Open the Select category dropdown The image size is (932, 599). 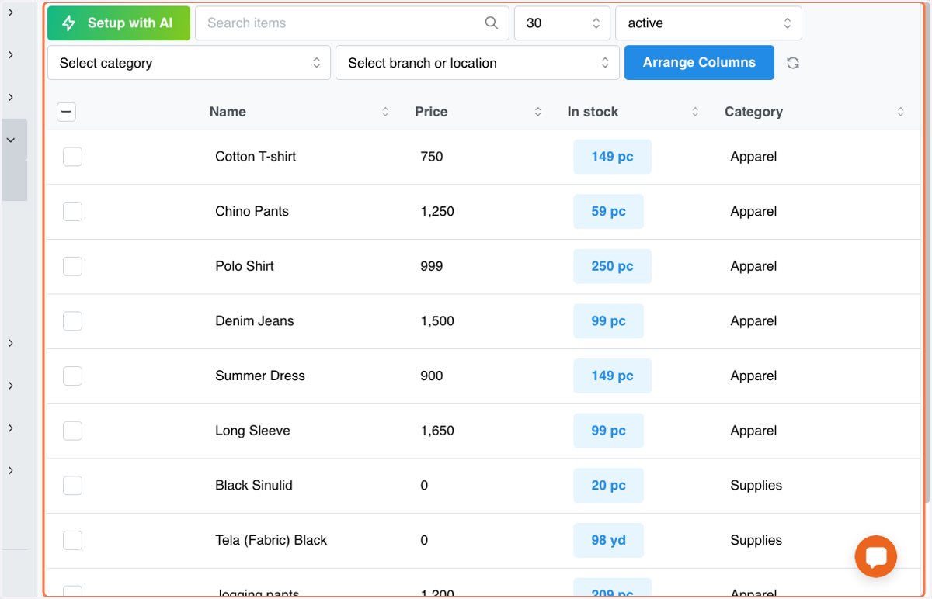(x=189, y=63)
